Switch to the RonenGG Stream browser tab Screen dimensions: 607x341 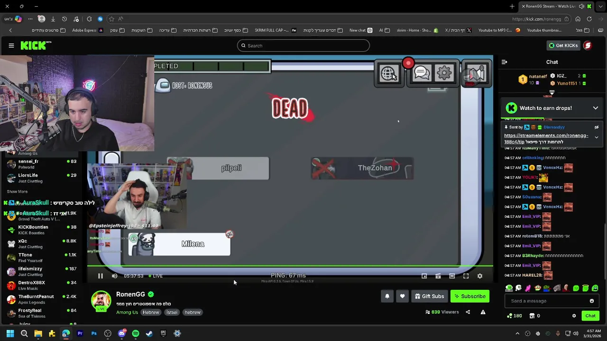pos(556,6)
